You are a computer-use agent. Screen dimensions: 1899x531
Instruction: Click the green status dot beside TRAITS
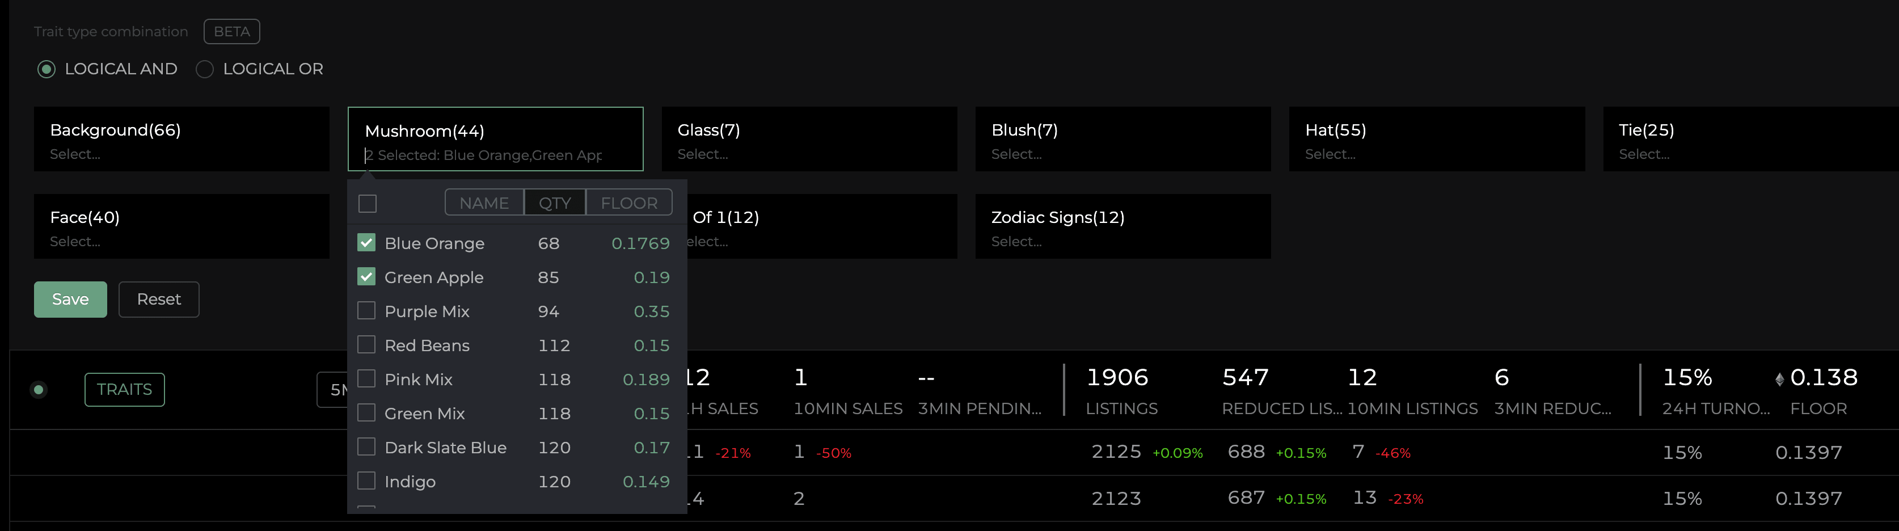pos(39,389)
